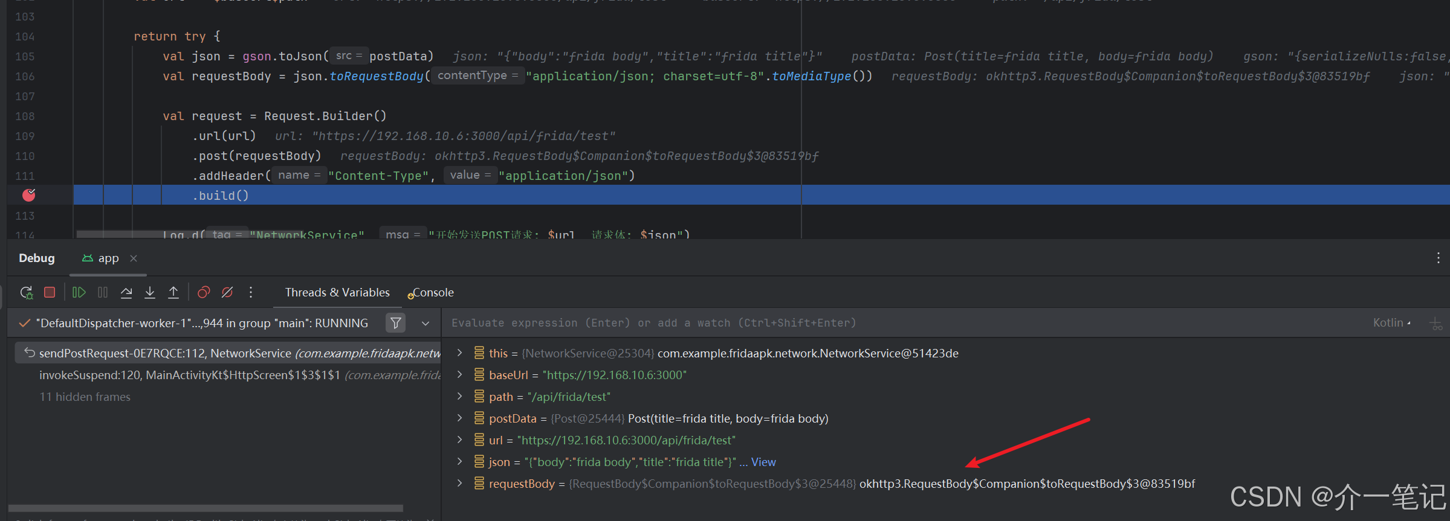Select the sendPostRequest-0E7RQCE:112 frame
The image size is (1450, 521).
(227, 353)
